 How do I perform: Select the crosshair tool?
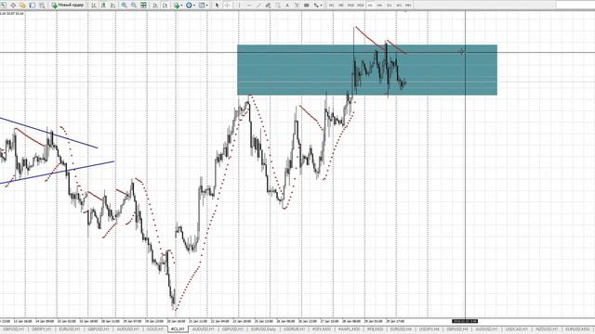point(227,6)
